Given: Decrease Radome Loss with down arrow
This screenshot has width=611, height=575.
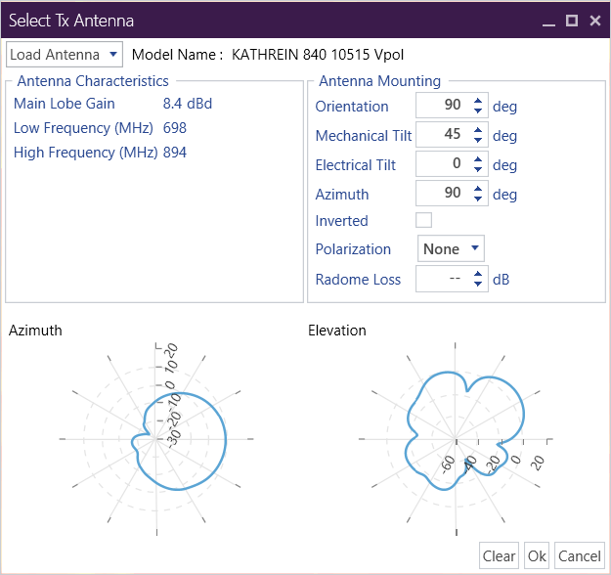Looking at the screenshot, I should pyautogui.click(x=478, y=285).
